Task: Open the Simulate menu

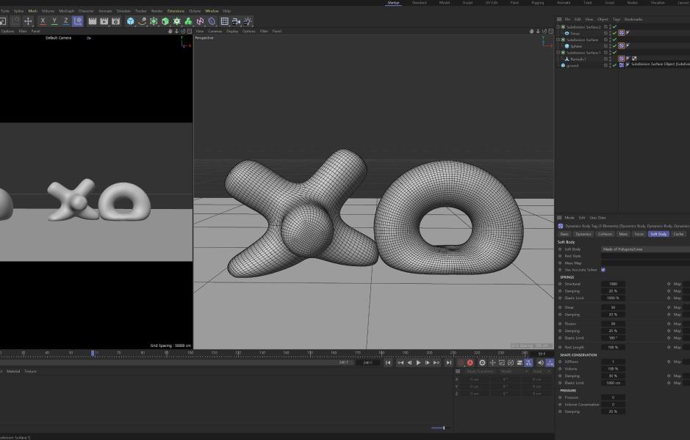Action: click(123, 11)
